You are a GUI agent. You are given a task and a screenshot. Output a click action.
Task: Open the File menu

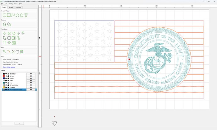click(x=2, y=4)
